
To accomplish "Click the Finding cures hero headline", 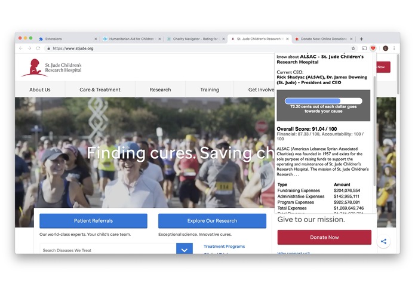I will tap(180, 153).
